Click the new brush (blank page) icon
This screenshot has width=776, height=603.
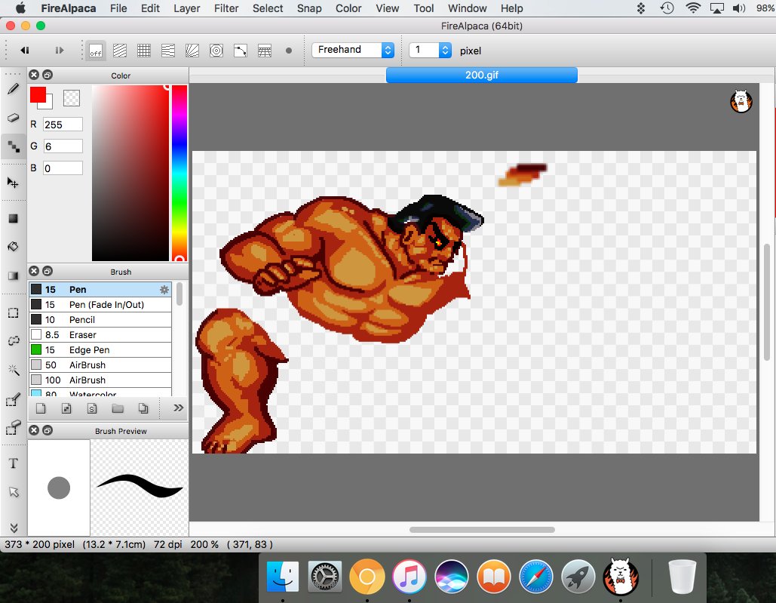[x=41, y=408]
